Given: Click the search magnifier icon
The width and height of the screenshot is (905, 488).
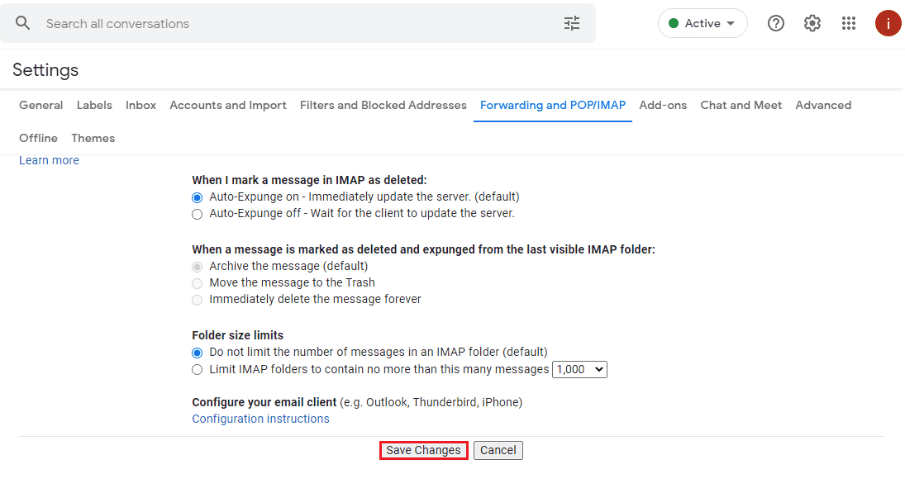Looking at the screenshot, I should tap(22, 23).
